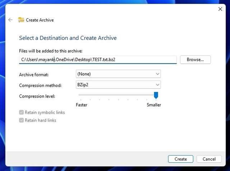Click the Create button
230x171 pixels.
click(180, 159)
